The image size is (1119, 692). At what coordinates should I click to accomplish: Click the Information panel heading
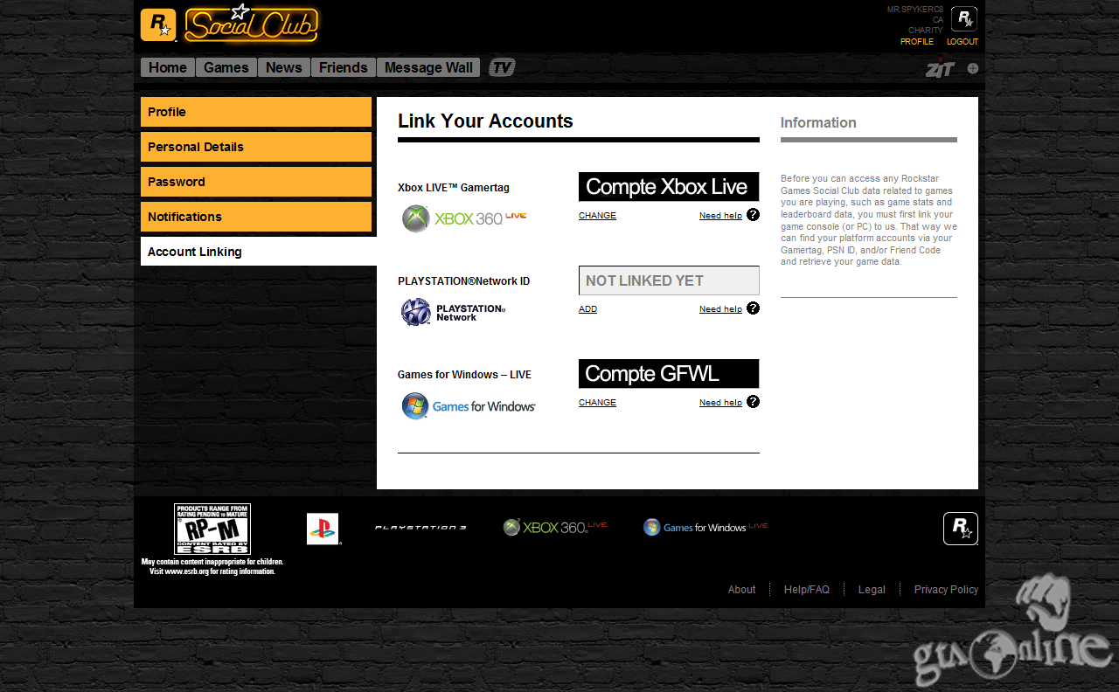click(818, 123)
